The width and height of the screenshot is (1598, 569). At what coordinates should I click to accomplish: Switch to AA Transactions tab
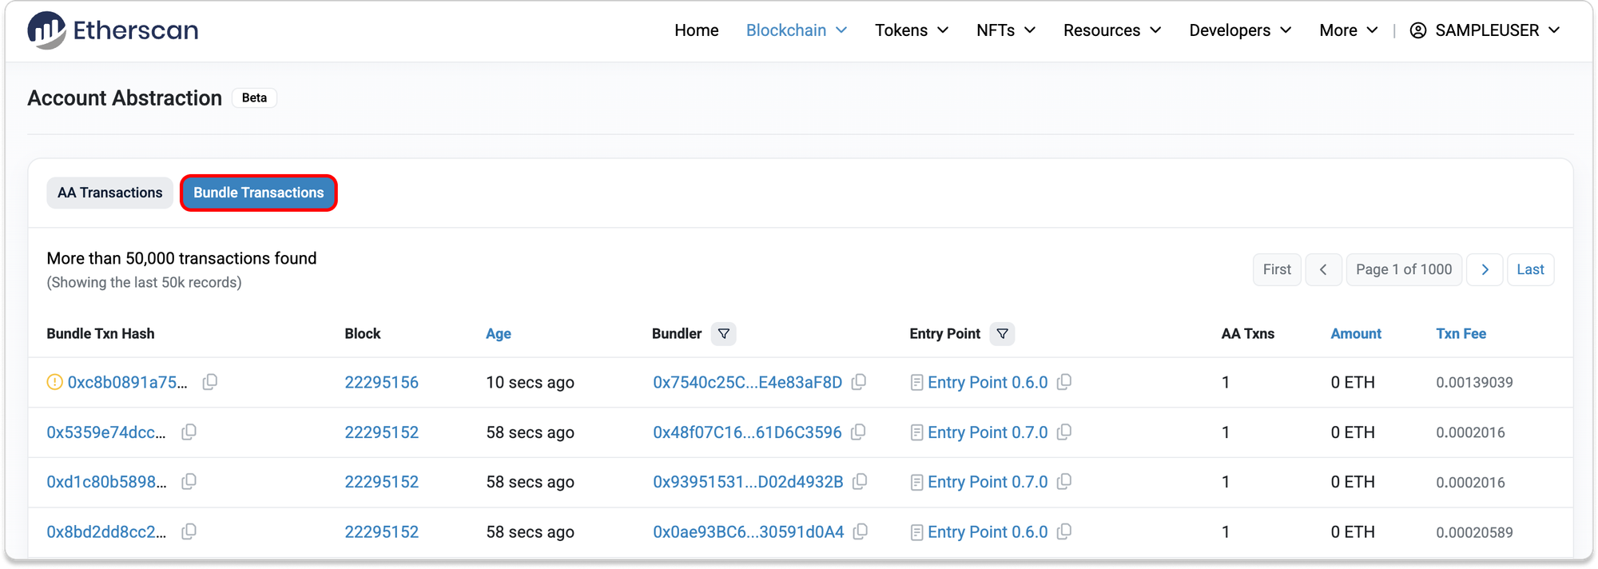(x=109, y=193)
